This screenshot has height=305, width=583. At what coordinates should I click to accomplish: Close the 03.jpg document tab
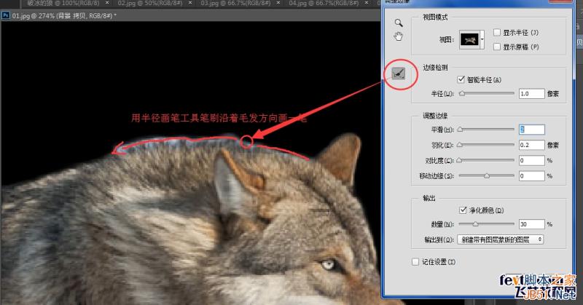coord(278,3)
